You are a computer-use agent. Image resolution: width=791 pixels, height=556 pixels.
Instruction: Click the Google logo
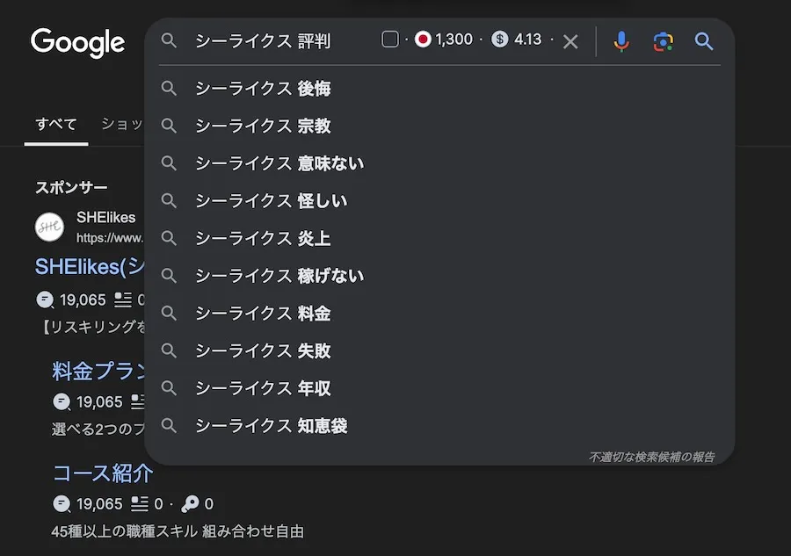[77, 43]
